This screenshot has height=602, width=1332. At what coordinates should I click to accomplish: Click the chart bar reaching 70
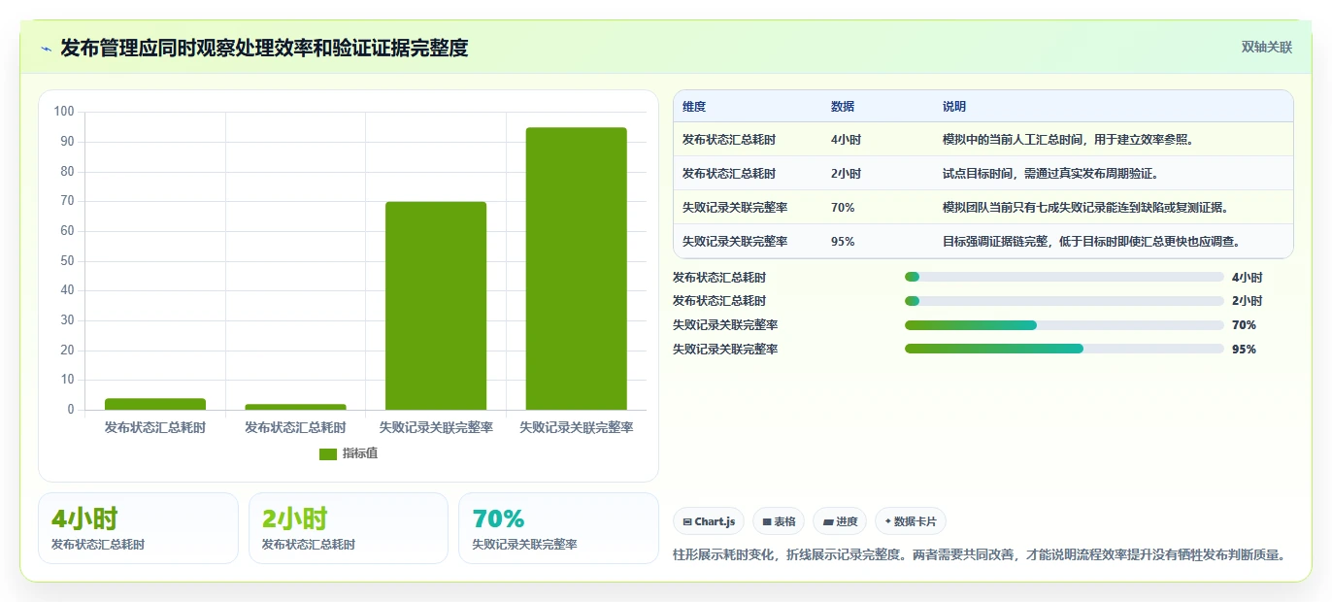point(436,306)
